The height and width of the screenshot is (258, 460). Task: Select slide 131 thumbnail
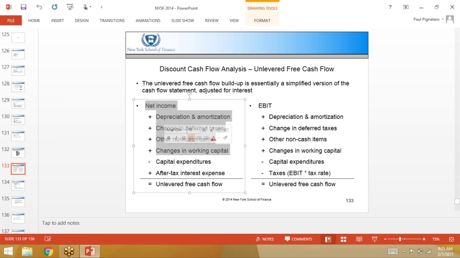pos(18,136)
